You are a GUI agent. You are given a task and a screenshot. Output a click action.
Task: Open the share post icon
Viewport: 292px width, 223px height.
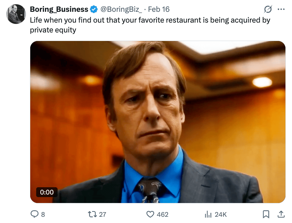click(281, 214)
